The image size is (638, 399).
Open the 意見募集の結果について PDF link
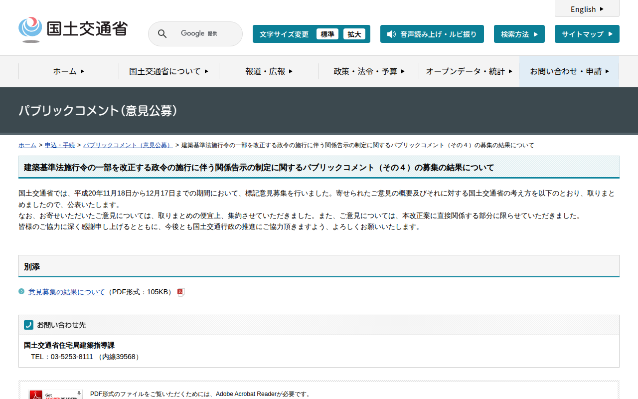67,292
